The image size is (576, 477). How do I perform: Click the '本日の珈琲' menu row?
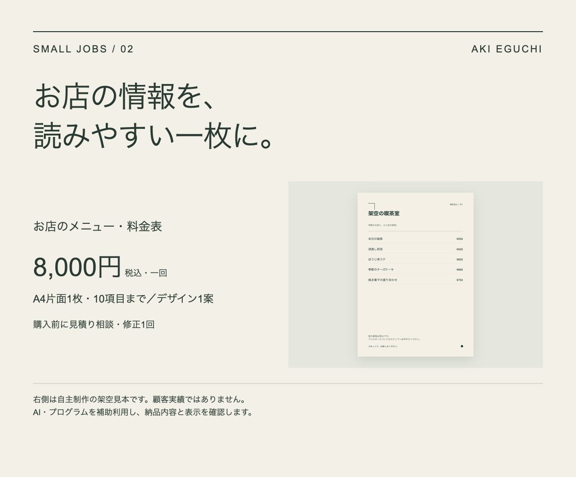415,239
